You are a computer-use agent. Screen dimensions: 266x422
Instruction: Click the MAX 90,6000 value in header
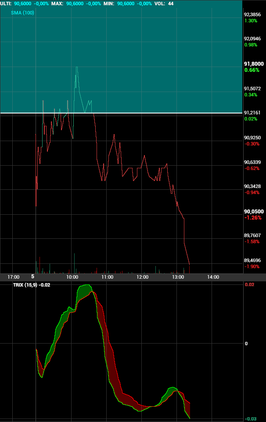pos(75,4)
